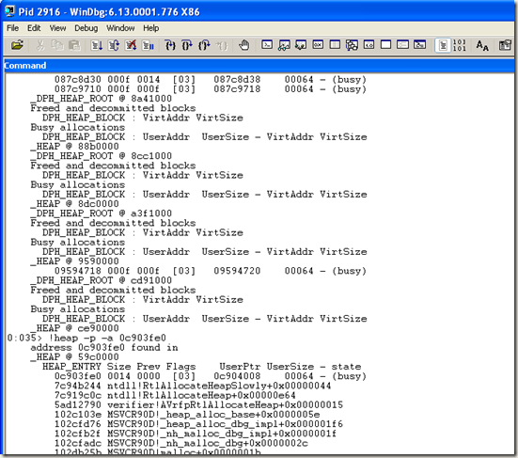Open the Window menu
518x458 pixels.
tap(120, 28)
